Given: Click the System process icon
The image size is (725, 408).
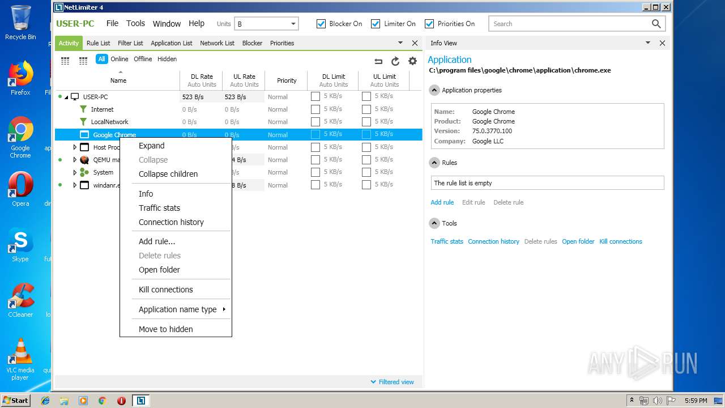Looking at the screenshot, I should point(84,172).
